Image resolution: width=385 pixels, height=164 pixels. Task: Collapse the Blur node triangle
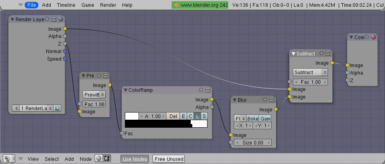(235, 100)
